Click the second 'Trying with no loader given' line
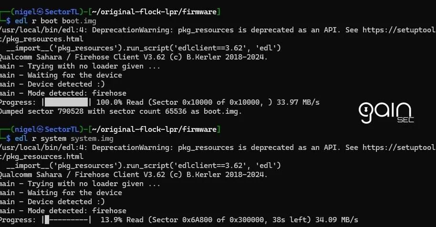 click(80, 184)
